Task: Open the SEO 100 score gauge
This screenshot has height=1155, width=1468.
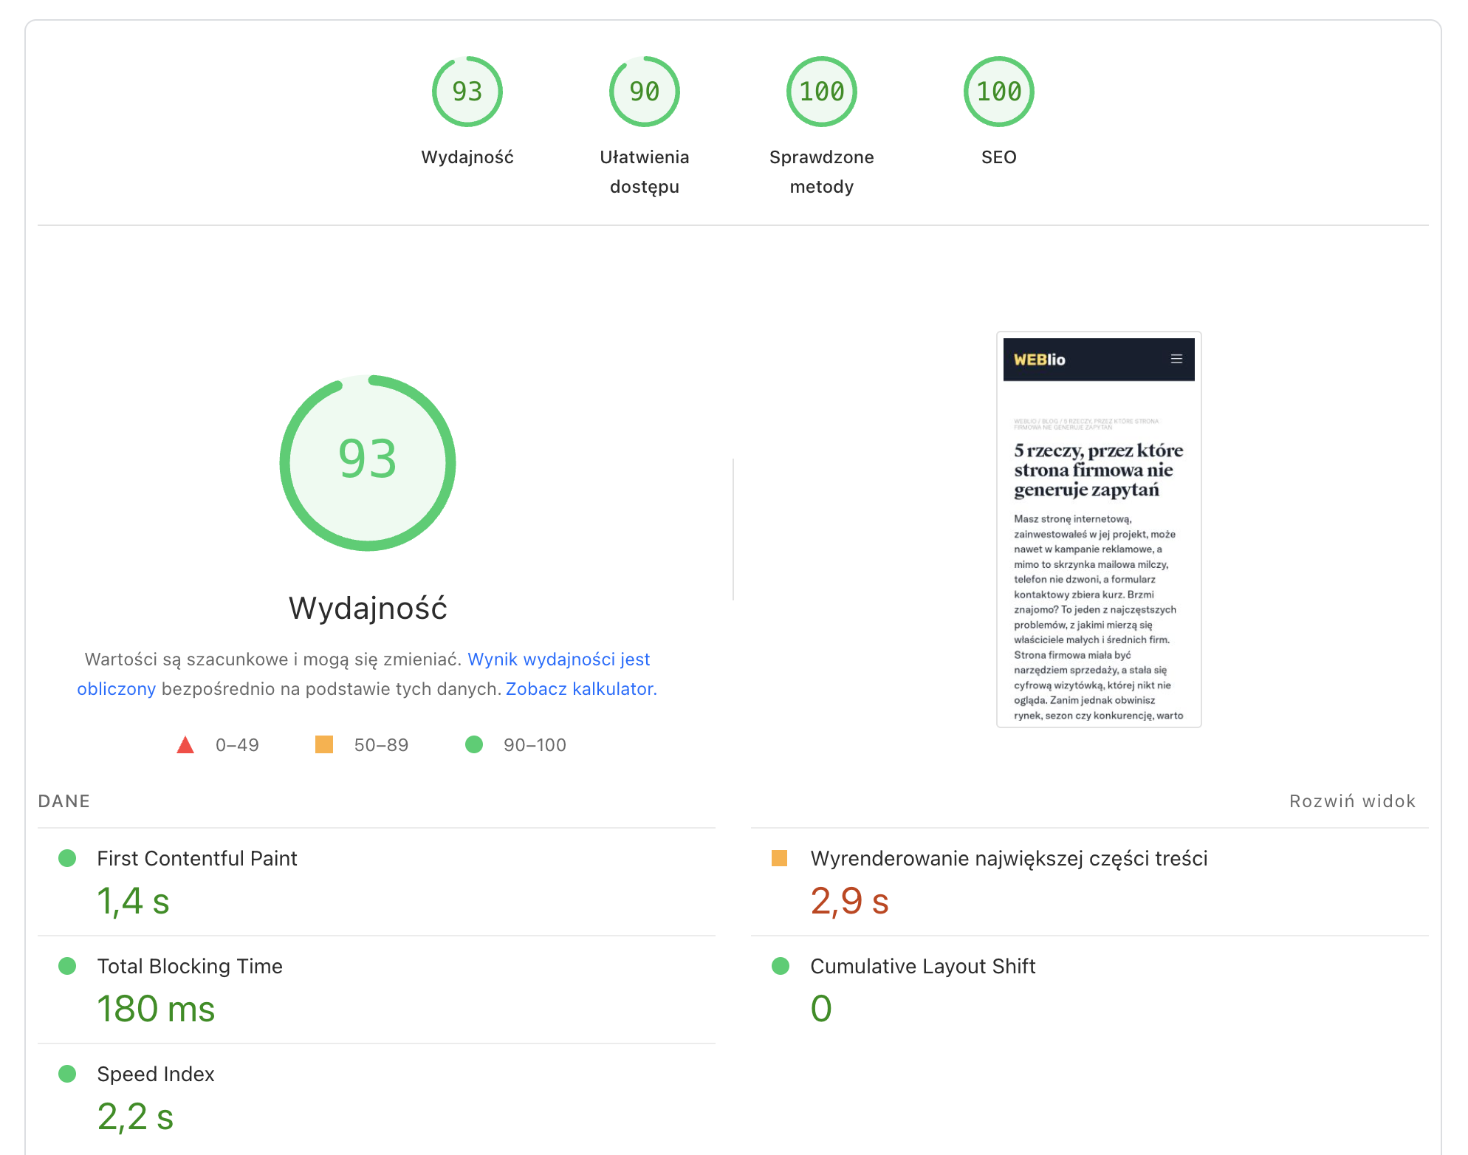Action: click(998, 92)
